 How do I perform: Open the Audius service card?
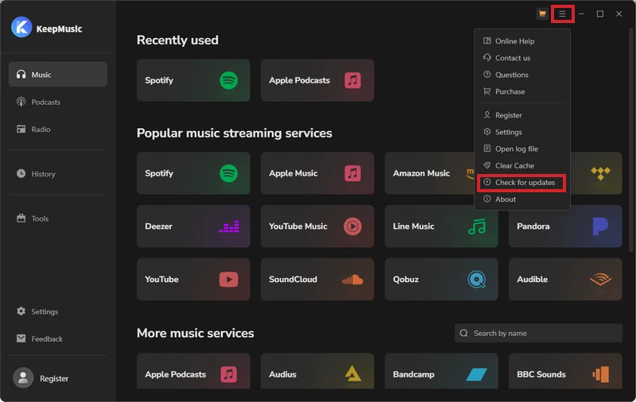(317, 371)
